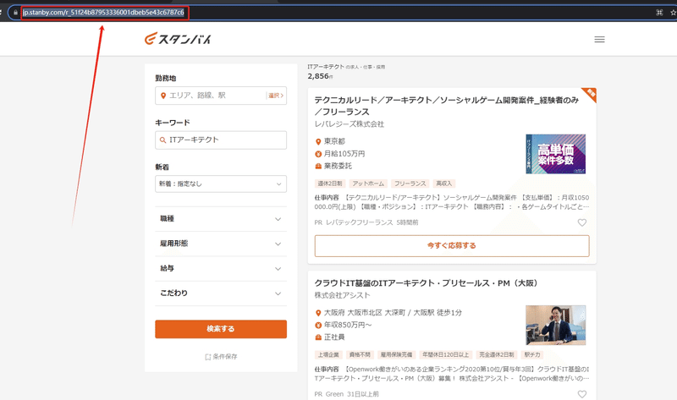Click the 資格不問 tag

[x=360, y=354]
